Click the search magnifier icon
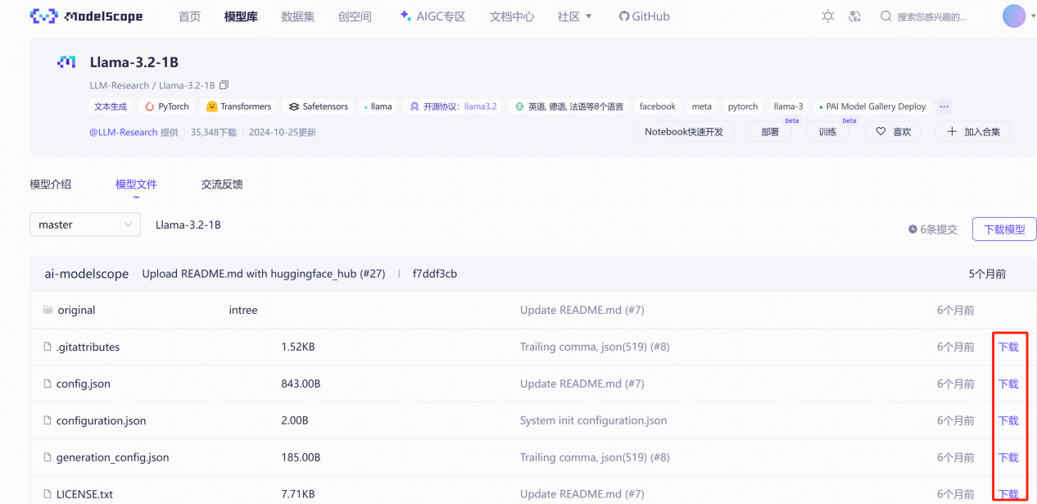Screen dimensions: 1037x504 (x=886, y=16)
